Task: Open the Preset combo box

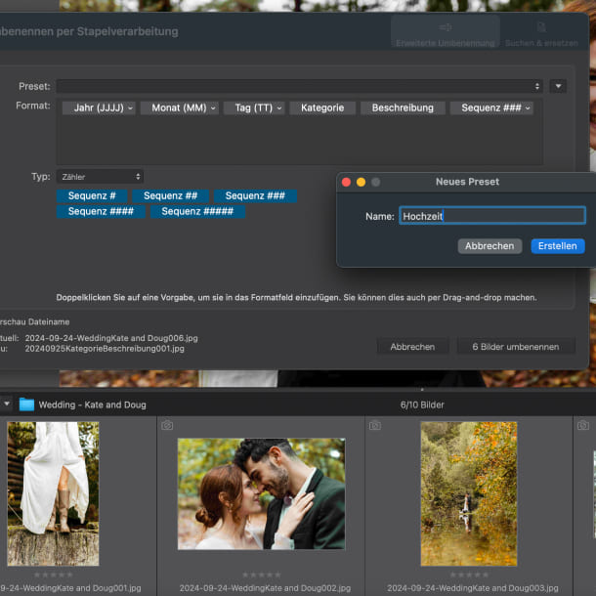Action: point(299,86)
